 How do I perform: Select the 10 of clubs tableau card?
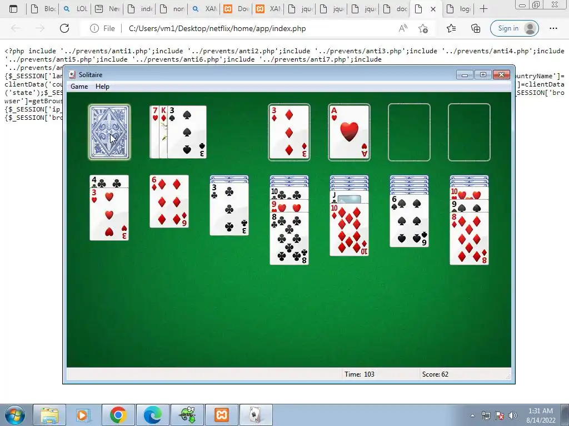tap(289, 194)
